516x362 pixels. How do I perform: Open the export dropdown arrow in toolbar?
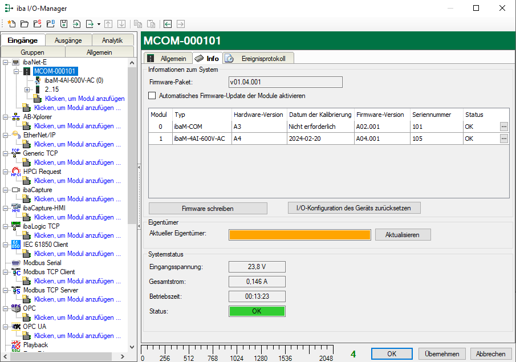pos(99,24)
